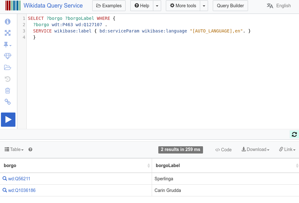Image resolution: width=299 pixels, height=203 pixels.
Task: Click the SERVICE keyword in line 3
Action: click(42, 31)
